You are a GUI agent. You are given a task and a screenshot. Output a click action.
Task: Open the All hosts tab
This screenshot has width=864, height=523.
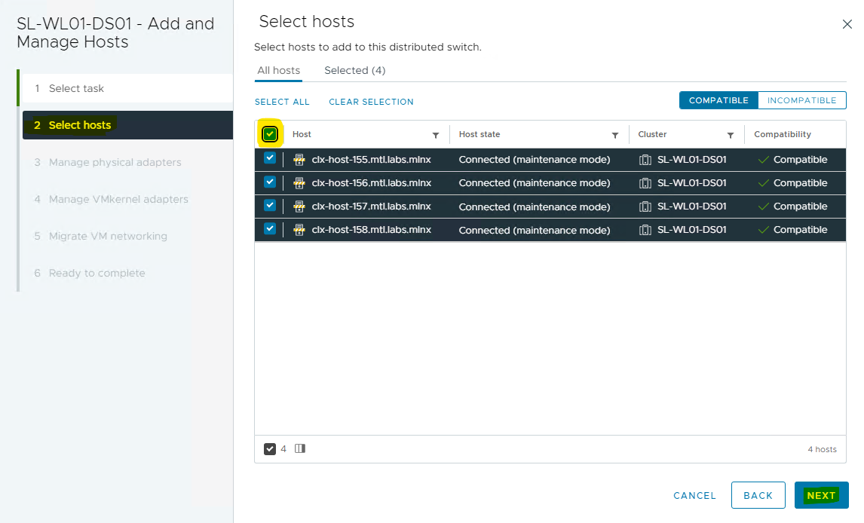278,71
